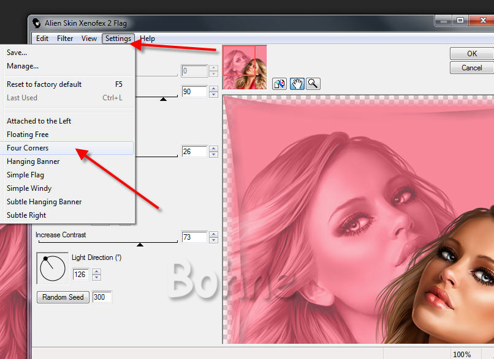Decrease the Light Direction spinner down arrow
This screenshot has width=494, height=359.
click(97, 278)
